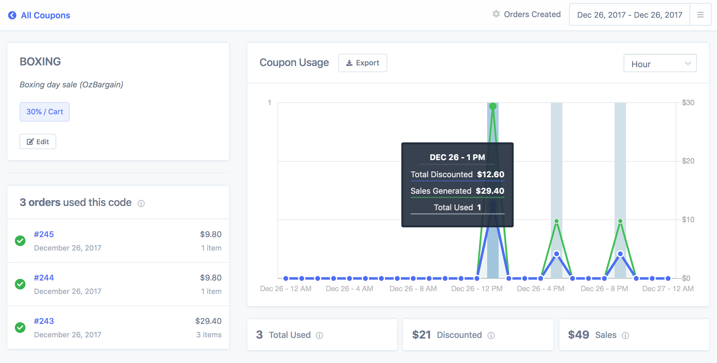
Task: Open the date range picker Dec 26, 2017
Action: [x=629, y=15]
